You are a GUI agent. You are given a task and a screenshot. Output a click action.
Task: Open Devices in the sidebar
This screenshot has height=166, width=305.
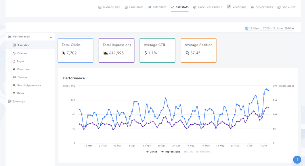[22, 77]
